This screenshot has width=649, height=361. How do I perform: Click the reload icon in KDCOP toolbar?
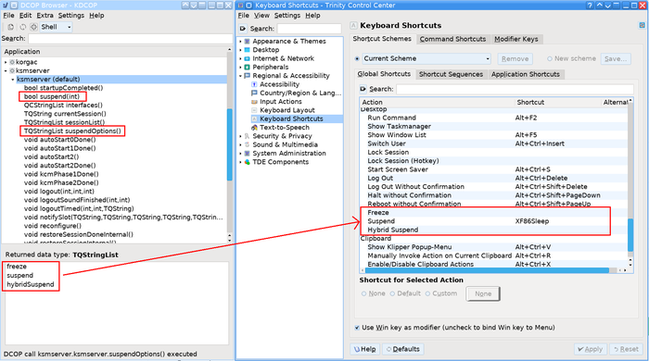coord(23,27)
